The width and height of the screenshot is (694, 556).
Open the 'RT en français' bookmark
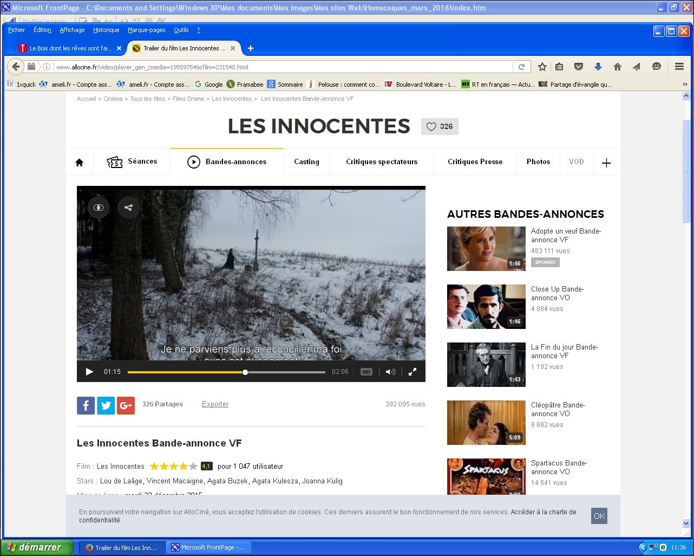click(x=498, y=84)
